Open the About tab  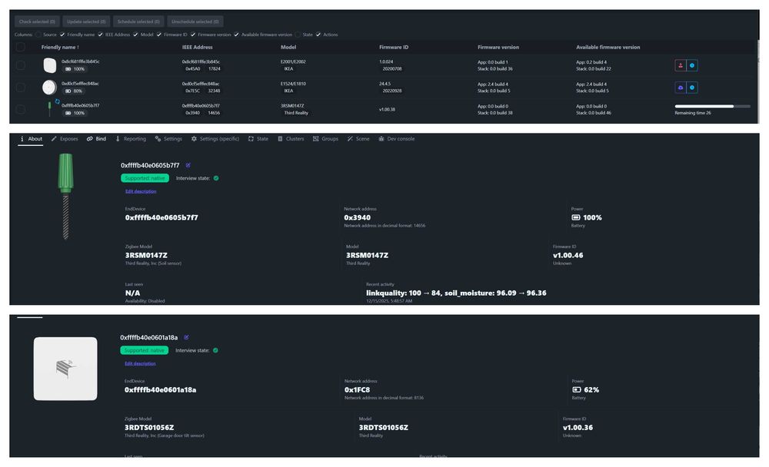click(x=31, y=139)
